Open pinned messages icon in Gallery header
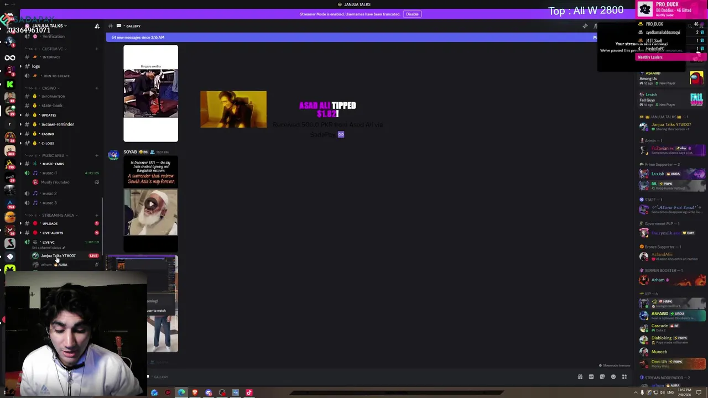The width and height of the screenshot is (708, 398). (x=585, y=26)
